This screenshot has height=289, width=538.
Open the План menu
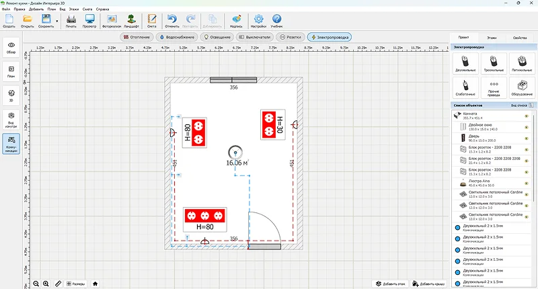pos(52,9)
